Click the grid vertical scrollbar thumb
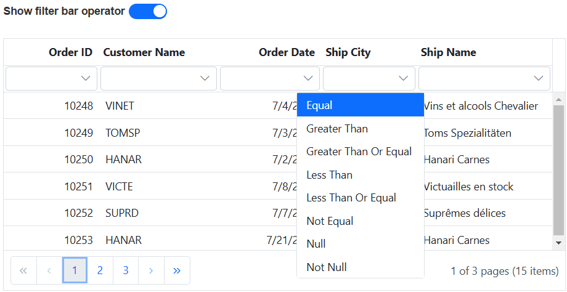 coord(559,169)
